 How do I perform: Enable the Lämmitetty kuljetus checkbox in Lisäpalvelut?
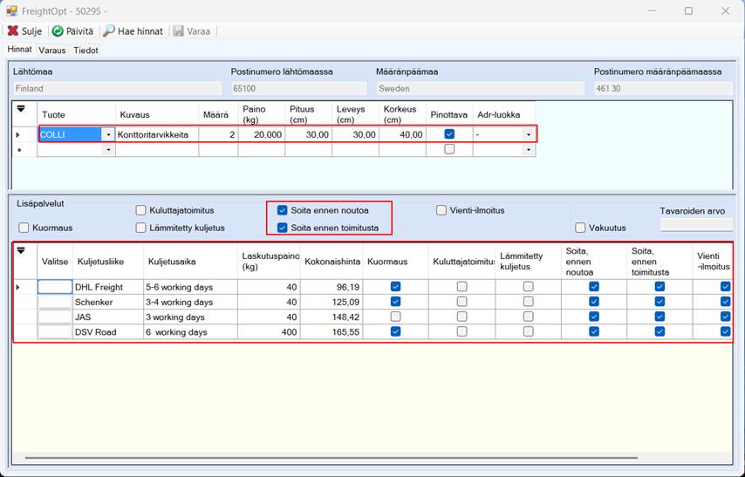tap(140, 228)
